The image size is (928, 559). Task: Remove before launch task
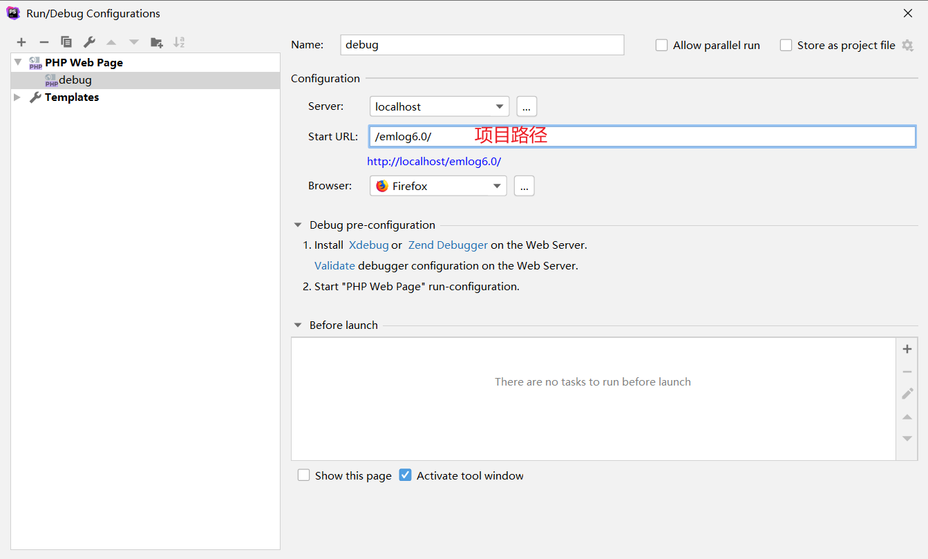tap(907, 372)
